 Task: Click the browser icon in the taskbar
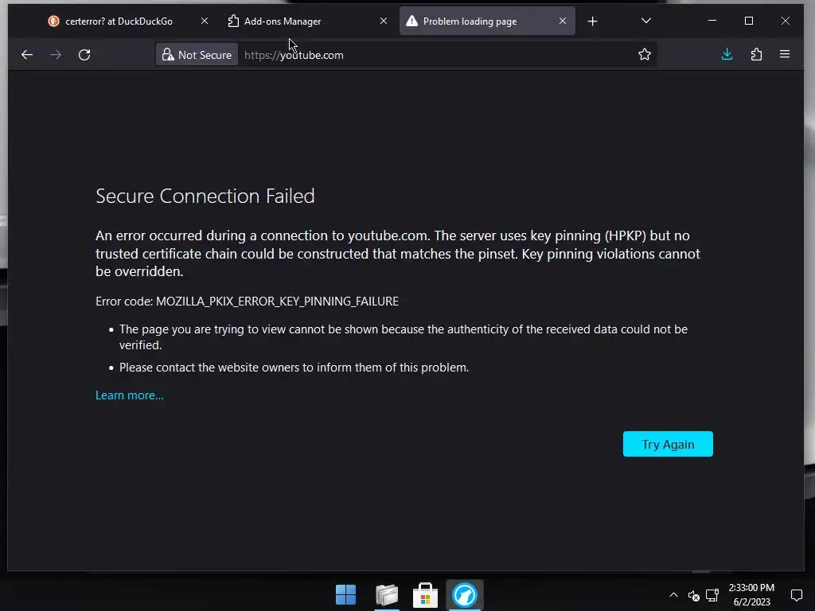pyautogui.click(x=464, y=595)
